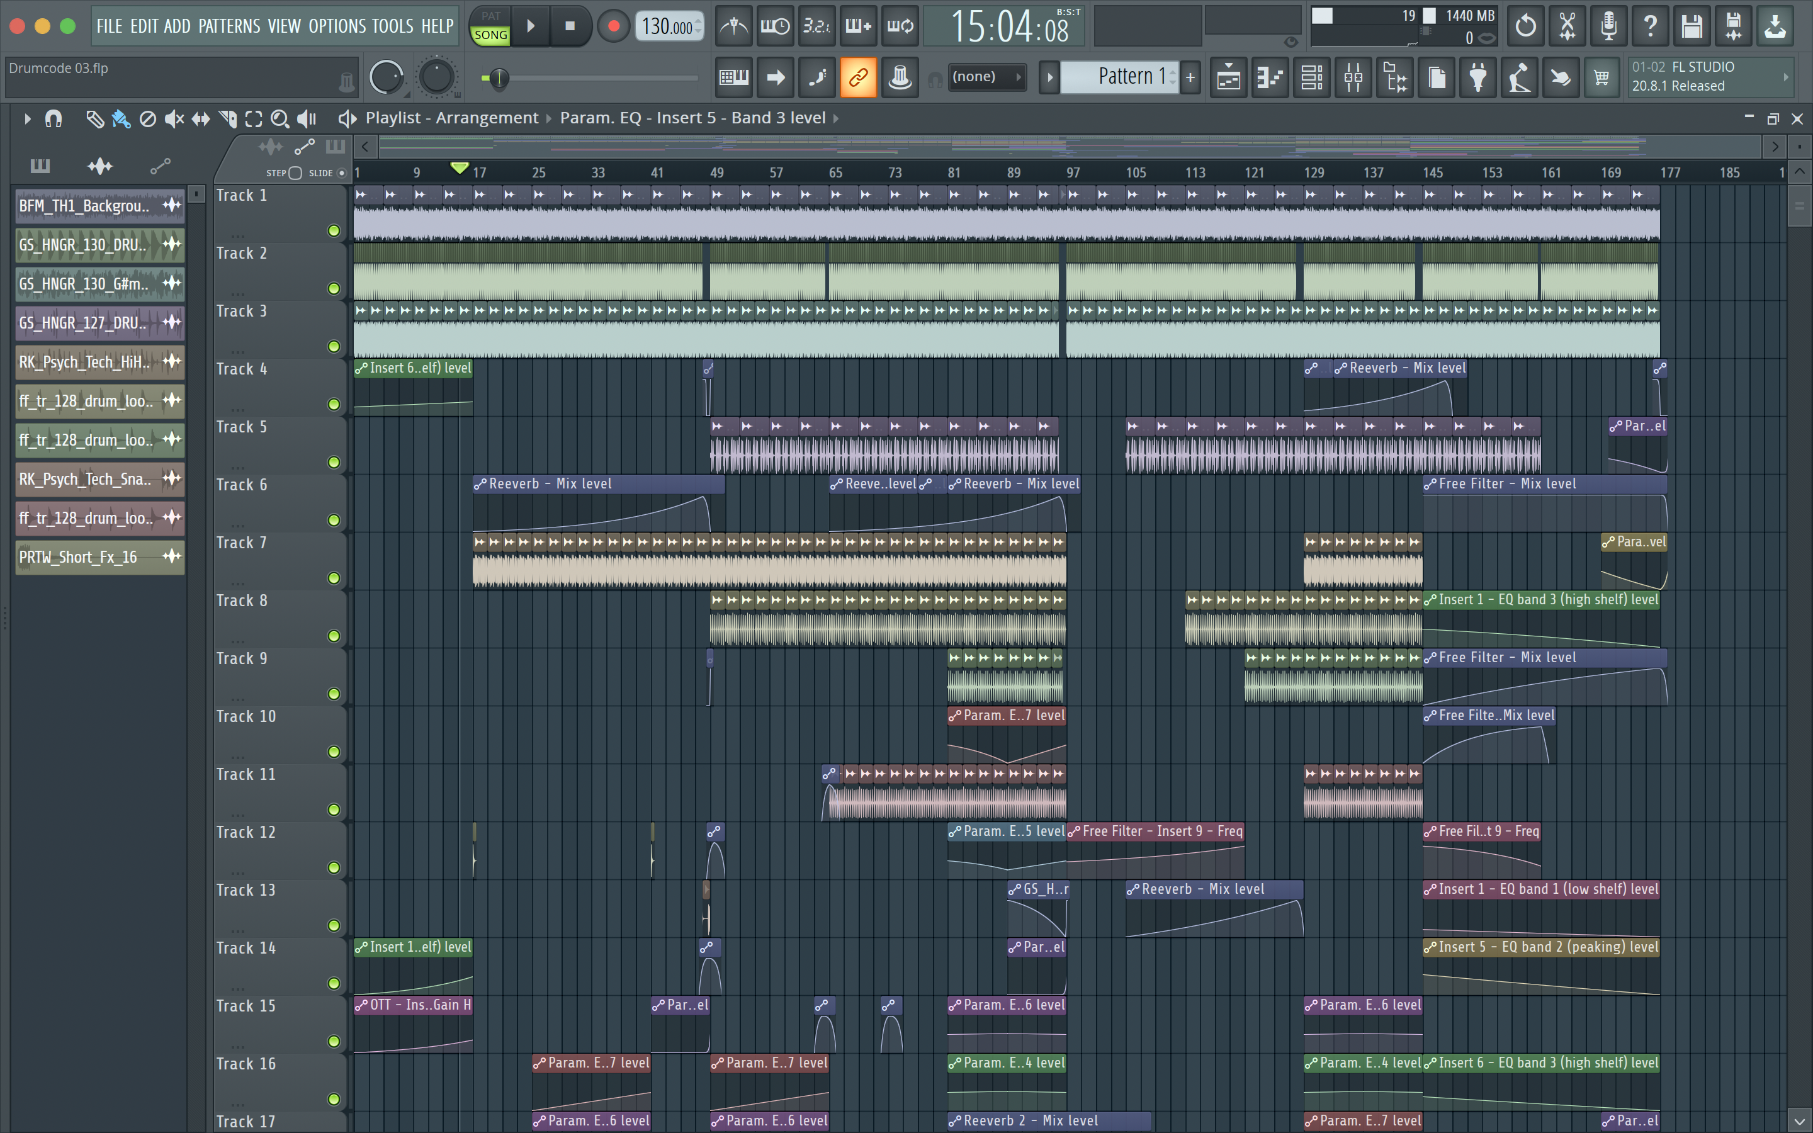Switch to SONG mode
1813x1133 pixels.
(x=491, y=35)
